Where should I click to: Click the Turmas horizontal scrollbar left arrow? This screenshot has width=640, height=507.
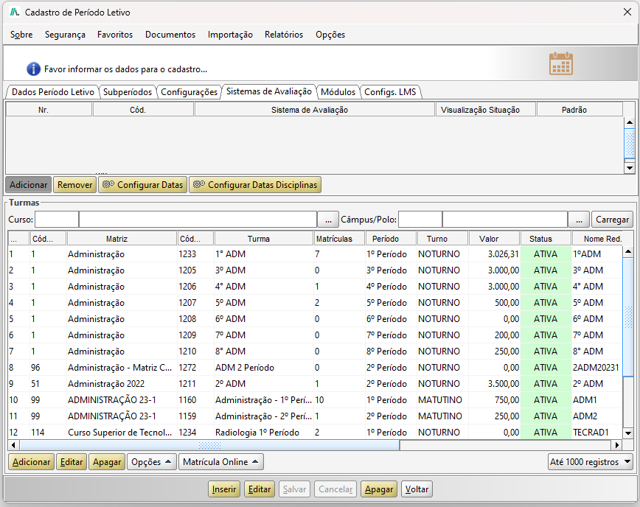13,445
